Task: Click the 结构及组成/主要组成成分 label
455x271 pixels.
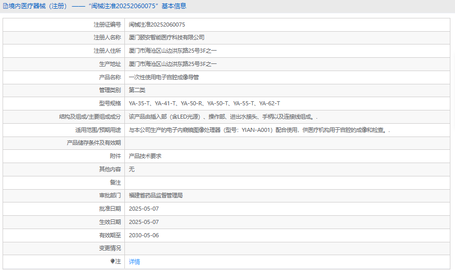Action: pyautogui.click(x=90, y=117)
